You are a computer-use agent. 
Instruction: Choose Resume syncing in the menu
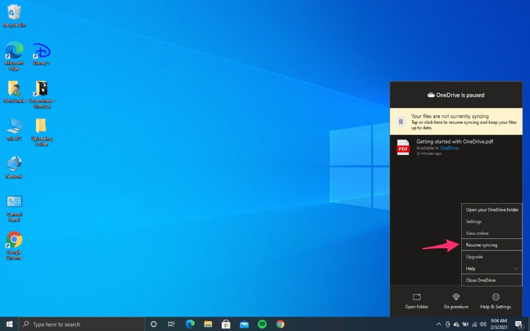[492, 245]
